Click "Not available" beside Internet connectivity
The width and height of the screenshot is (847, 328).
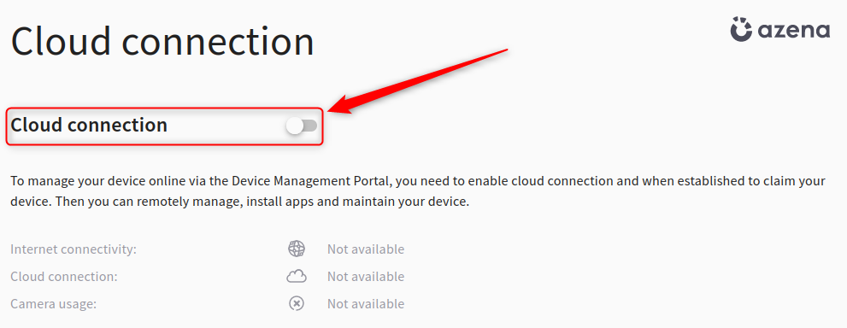click(366, 249)
